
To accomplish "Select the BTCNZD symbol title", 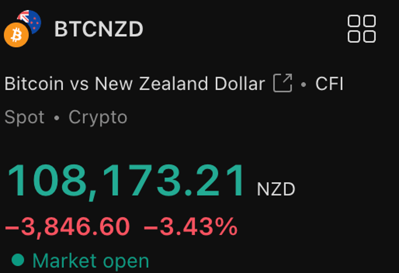I will point(98,29).
